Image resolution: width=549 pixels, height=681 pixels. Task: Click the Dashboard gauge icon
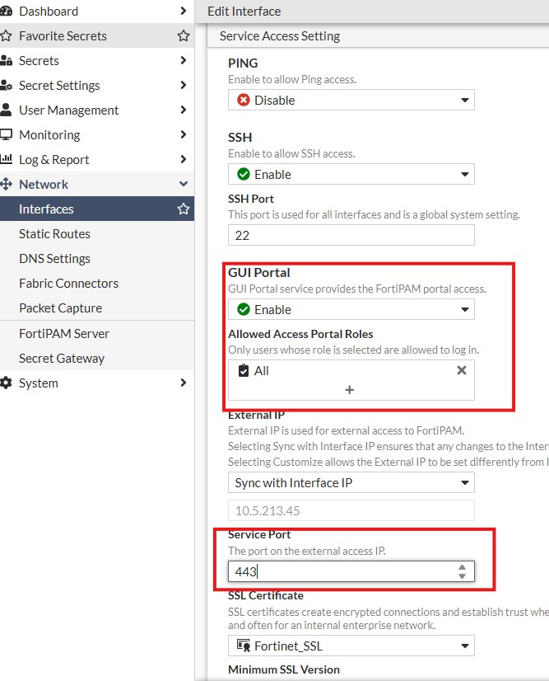click(x=6, y=12)
